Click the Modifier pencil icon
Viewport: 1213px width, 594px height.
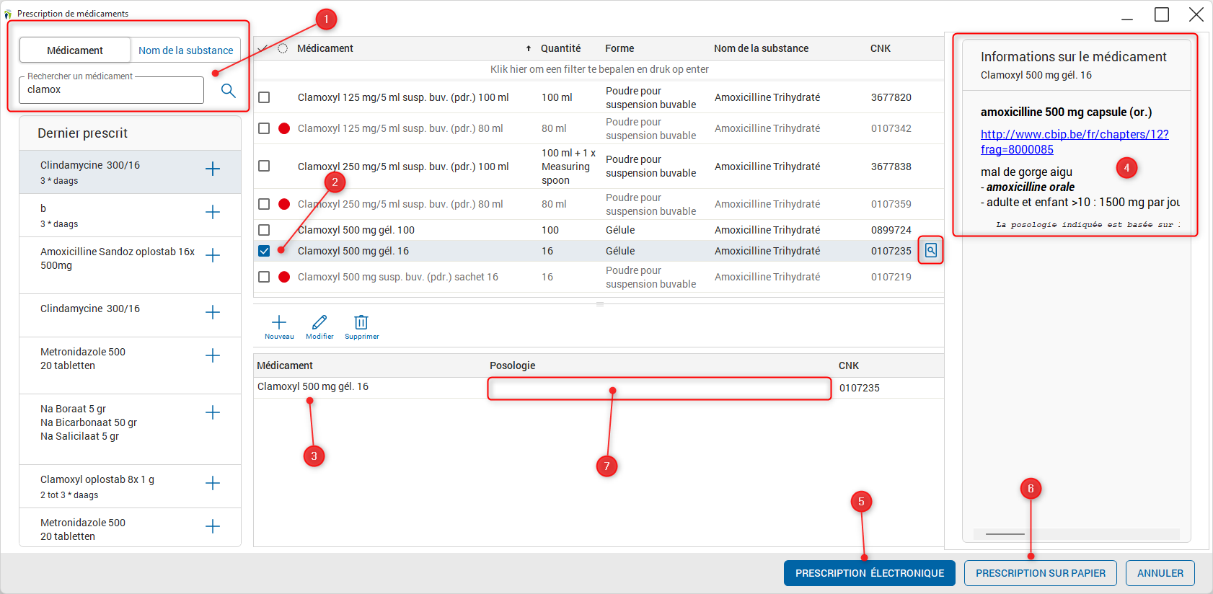[319, 322]
